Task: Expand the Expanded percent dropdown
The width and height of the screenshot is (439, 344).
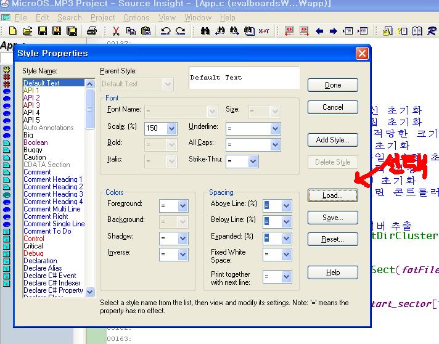Action: (287, 239)
